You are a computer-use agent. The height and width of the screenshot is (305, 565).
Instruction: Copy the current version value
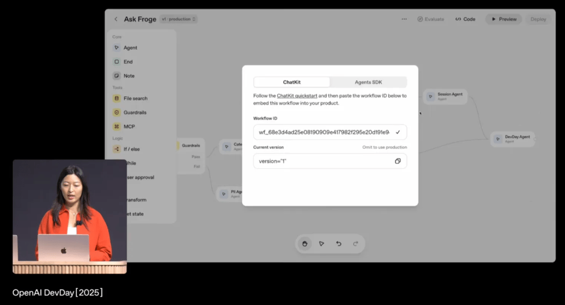point(398,161)
